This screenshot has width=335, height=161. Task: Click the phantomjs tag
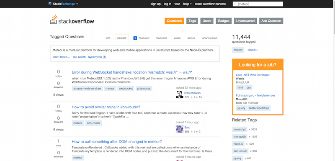pos(144,89)
